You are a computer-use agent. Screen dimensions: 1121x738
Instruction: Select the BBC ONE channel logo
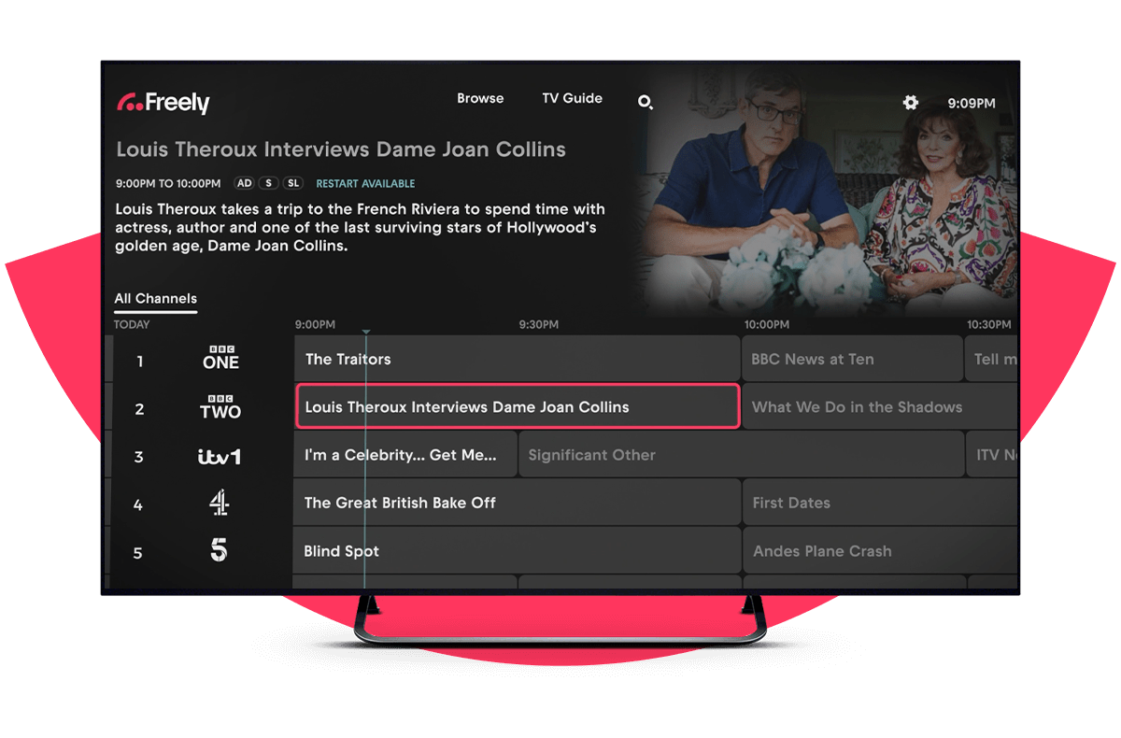[x=220, y=358]
